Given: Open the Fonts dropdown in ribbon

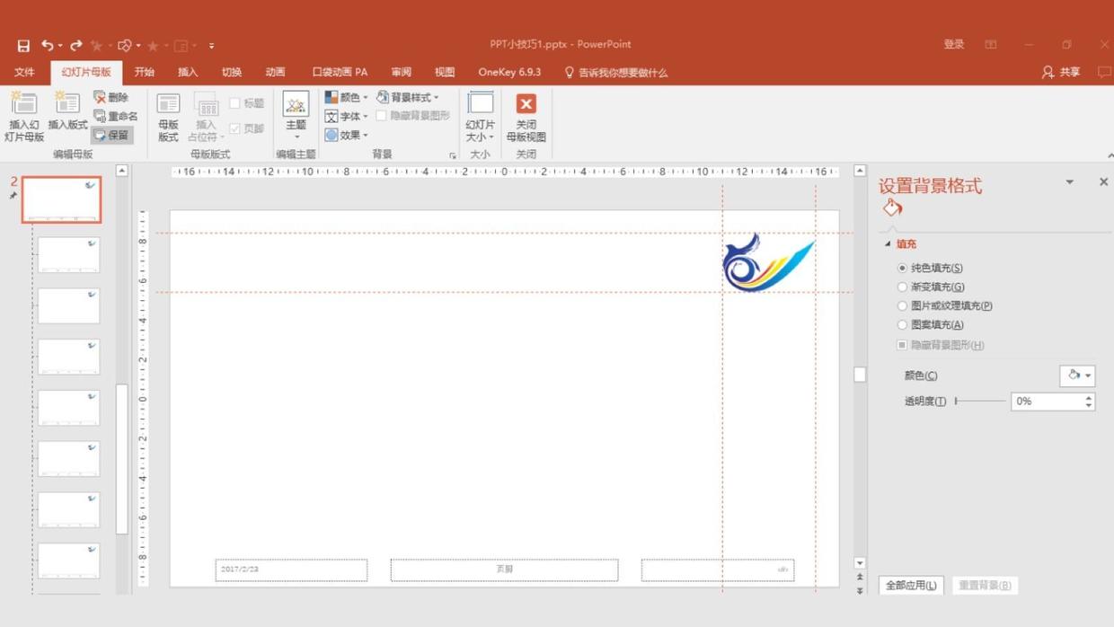Looking at the screenshot, I should tap(347, 117).
